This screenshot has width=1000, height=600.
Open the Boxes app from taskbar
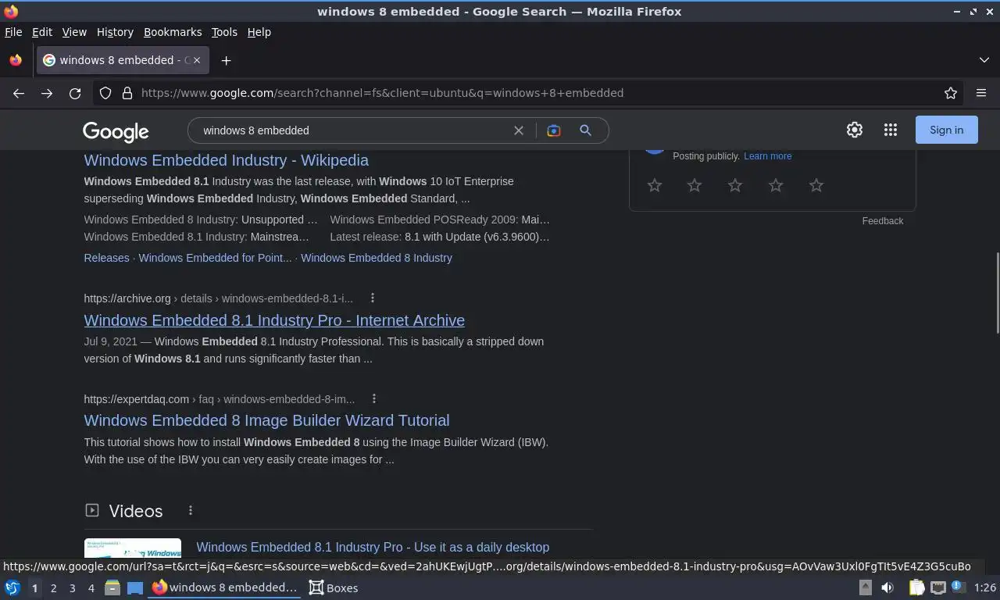tap(334, 588)
